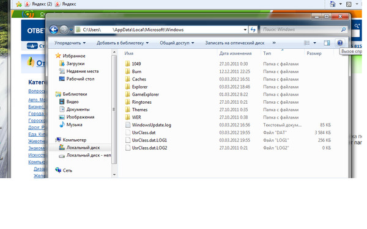Viewport: 367px width, 229px height.
Task: Open 'Добавить в библиотеку' menu
Action: pyautogui.click(x=123, y=43)
